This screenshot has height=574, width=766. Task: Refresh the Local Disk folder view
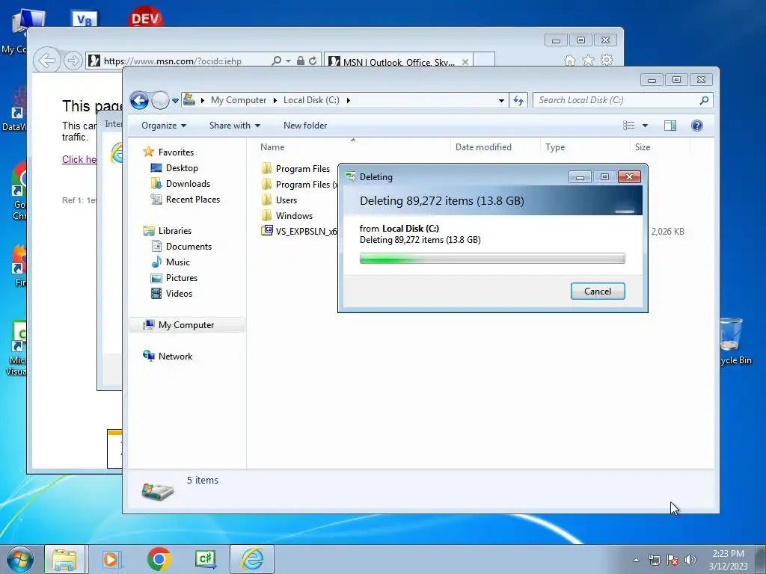[518, 101]
